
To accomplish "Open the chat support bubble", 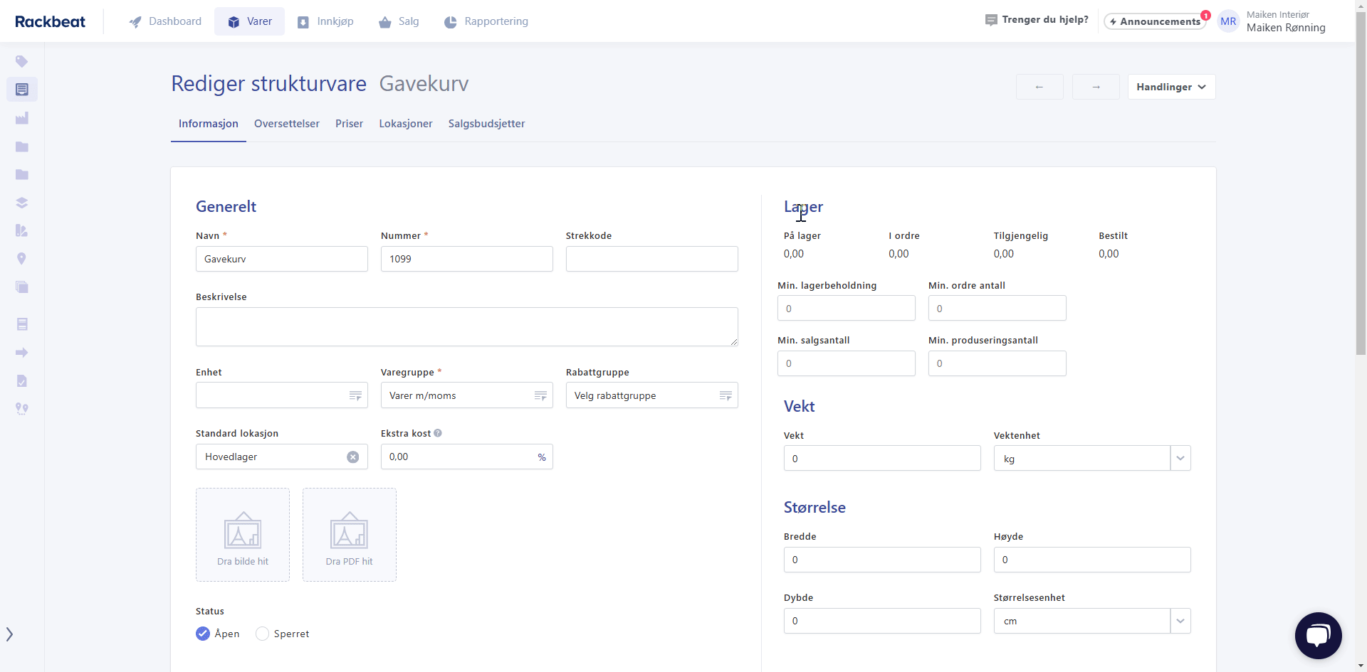I will coord(1318,635).
